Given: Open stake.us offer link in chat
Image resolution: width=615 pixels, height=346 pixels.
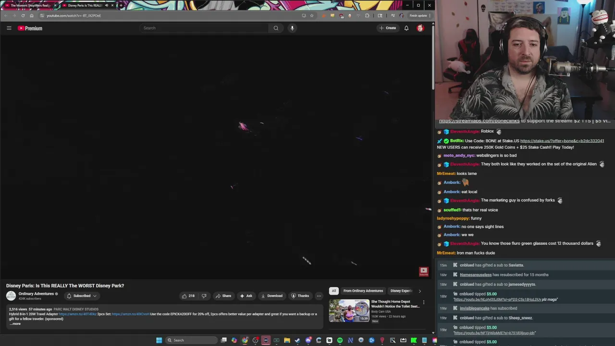Looking at the screenshot, I should pyautogui.click(x=562, y=141).
